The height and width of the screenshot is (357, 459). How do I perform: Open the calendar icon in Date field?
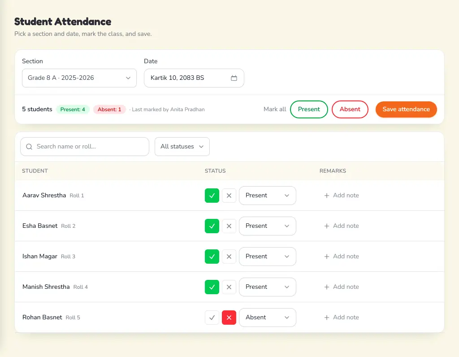click(234, 78)
